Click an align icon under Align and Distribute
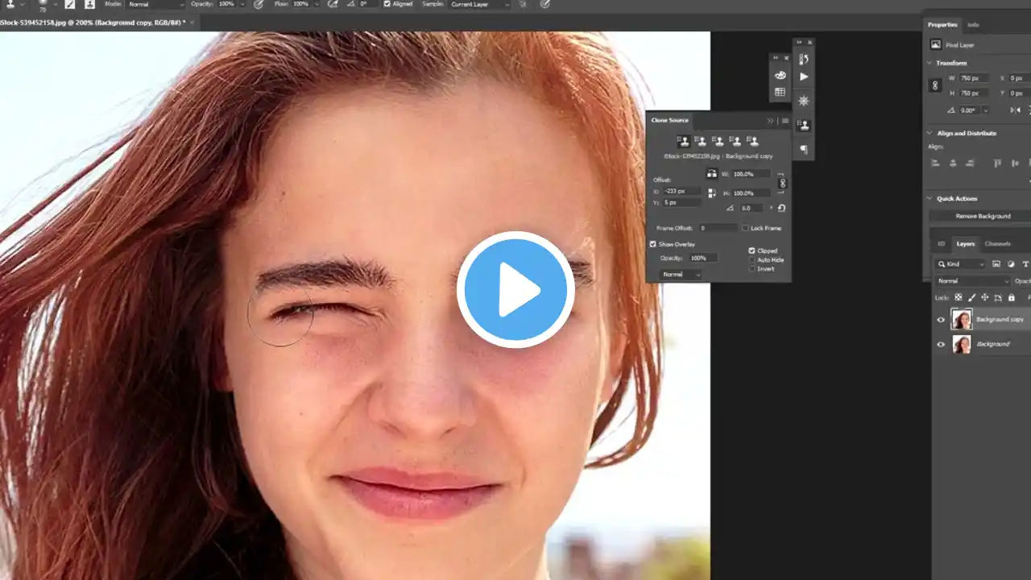 click(x=936, y=163)
